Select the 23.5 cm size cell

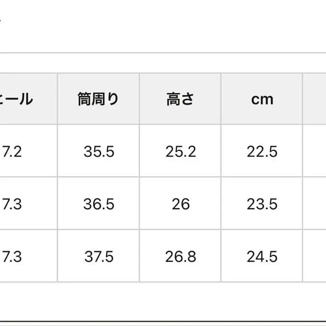coord(262,204)
